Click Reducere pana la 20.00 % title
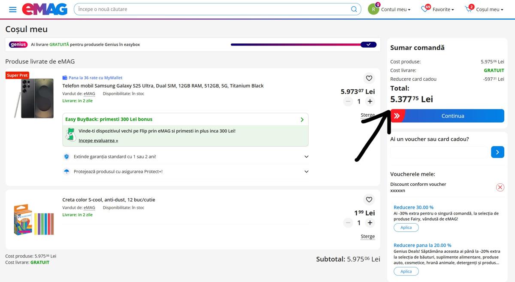This screenshot has height=282, width=515. [422, 246]
